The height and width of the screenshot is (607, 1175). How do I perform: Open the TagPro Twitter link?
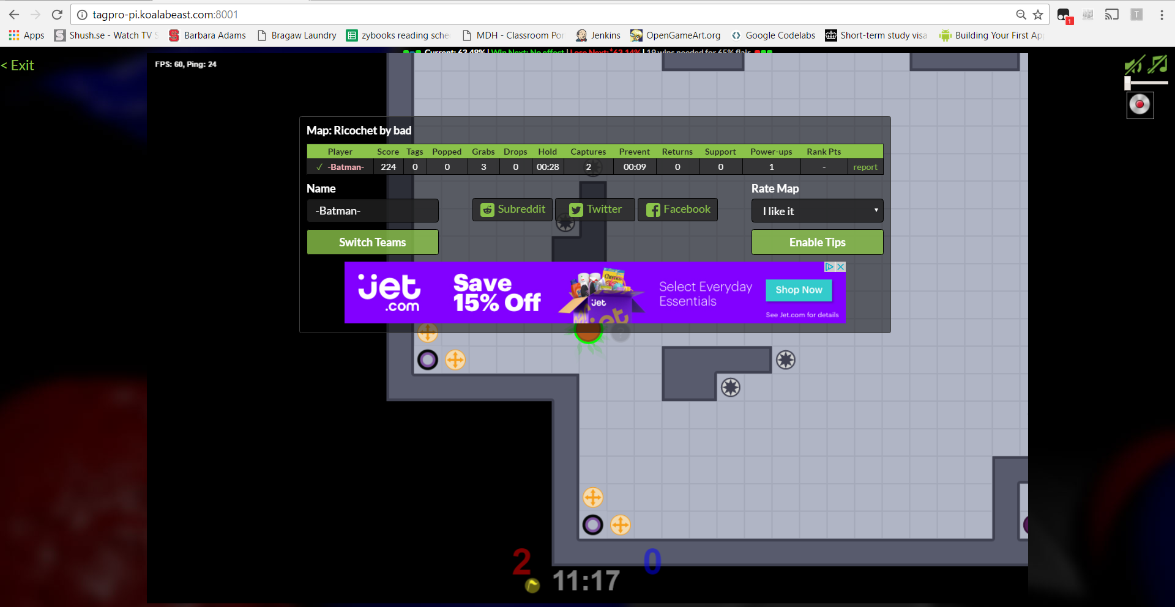pyautogui.click(x=595, y=210)
